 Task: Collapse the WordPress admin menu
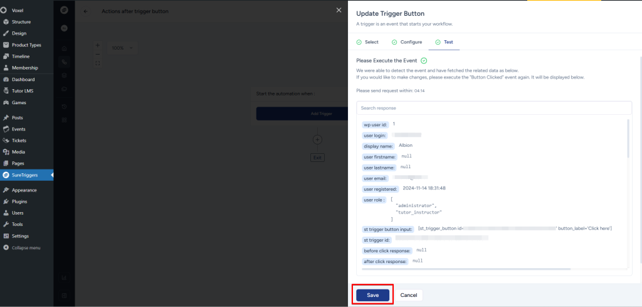(26, 248)
